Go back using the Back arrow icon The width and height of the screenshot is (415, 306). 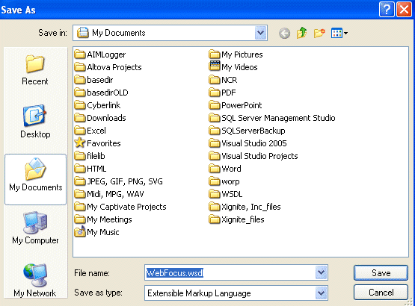point(285,34)
